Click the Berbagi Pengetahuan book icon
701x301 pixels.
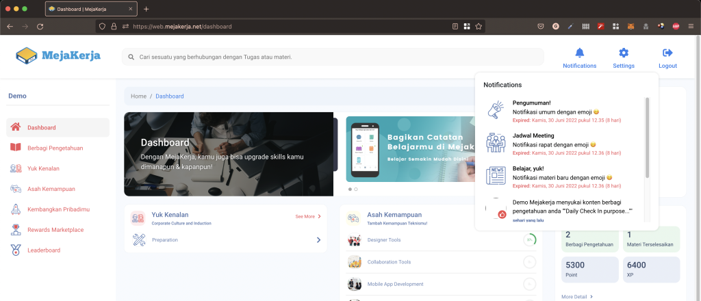point(16,147)
